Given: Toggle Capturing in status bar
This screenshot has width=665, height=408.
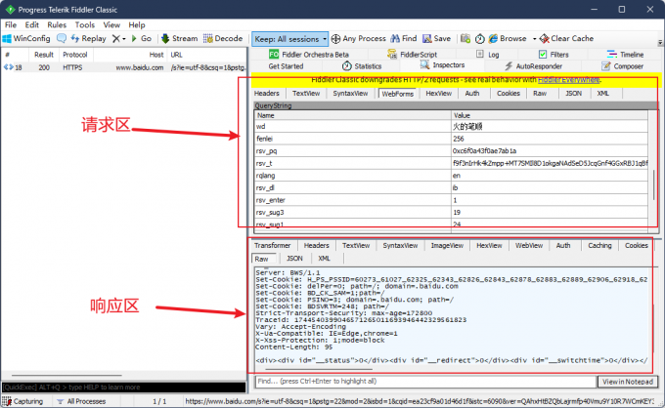Looking at the screenshot, I should pos(23,401).
